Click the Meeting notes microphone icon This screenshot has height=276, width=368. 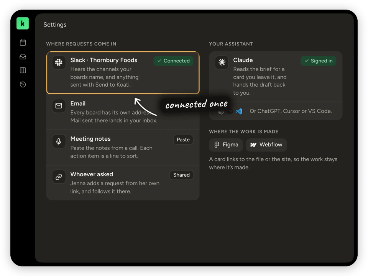[59, 141]
